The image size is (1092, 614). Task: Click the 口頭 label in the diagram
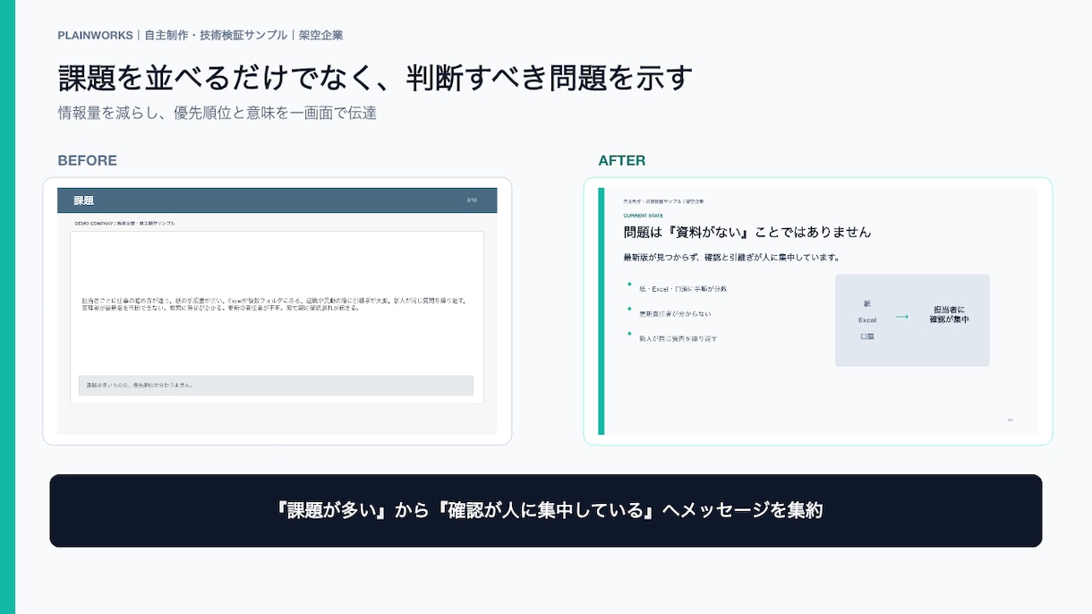tap(867, 337)
